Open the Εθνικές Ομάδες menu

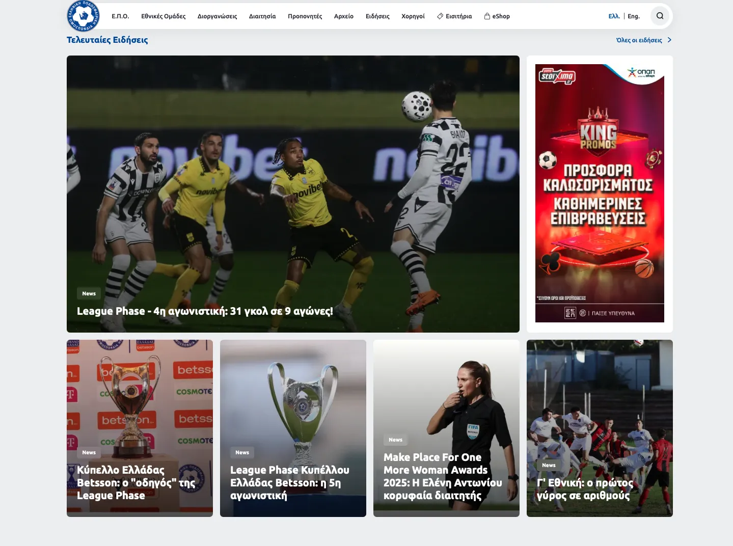coord(163,16)
